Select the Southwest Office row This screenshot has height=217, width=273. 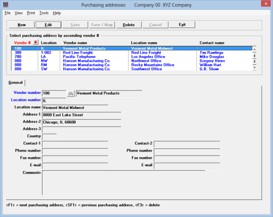[x=132, y=69]
